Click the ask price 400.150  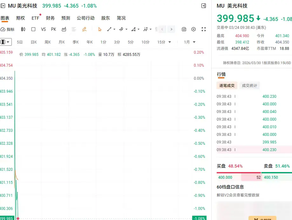tap(271, 177)
